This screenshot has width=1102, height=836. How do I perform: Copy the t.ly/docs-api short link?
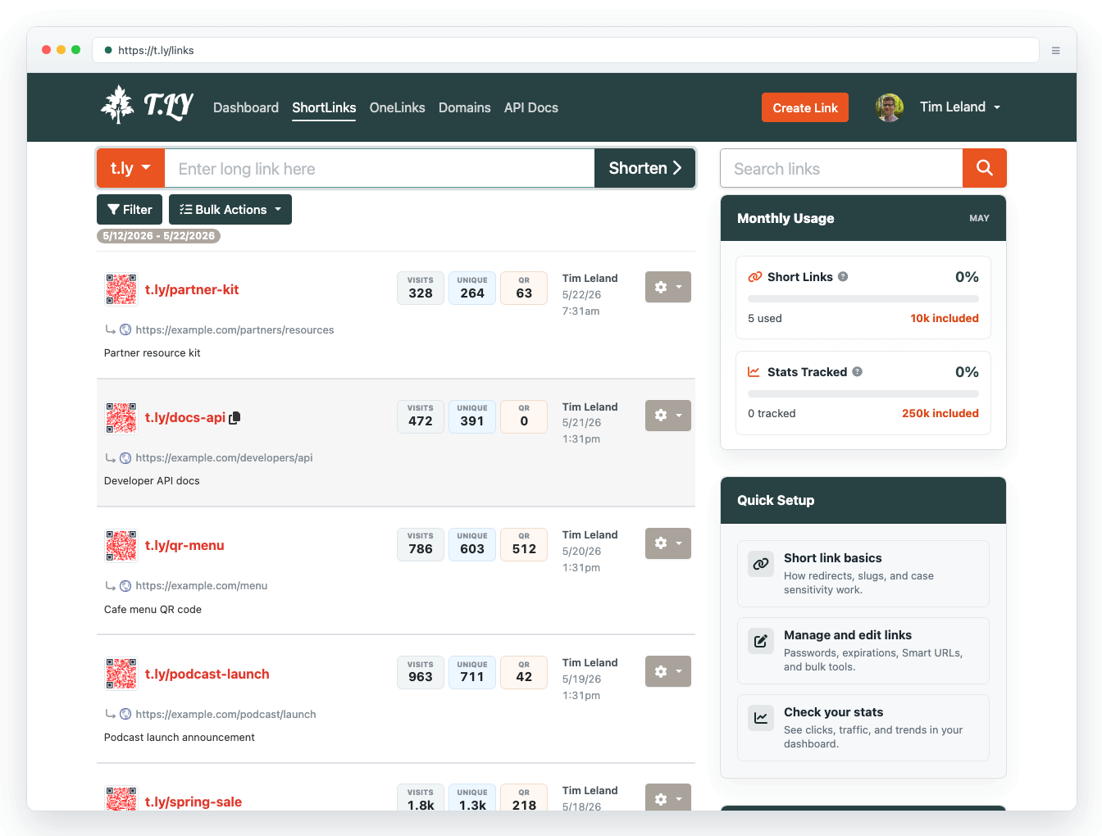(x=235, y=417)
